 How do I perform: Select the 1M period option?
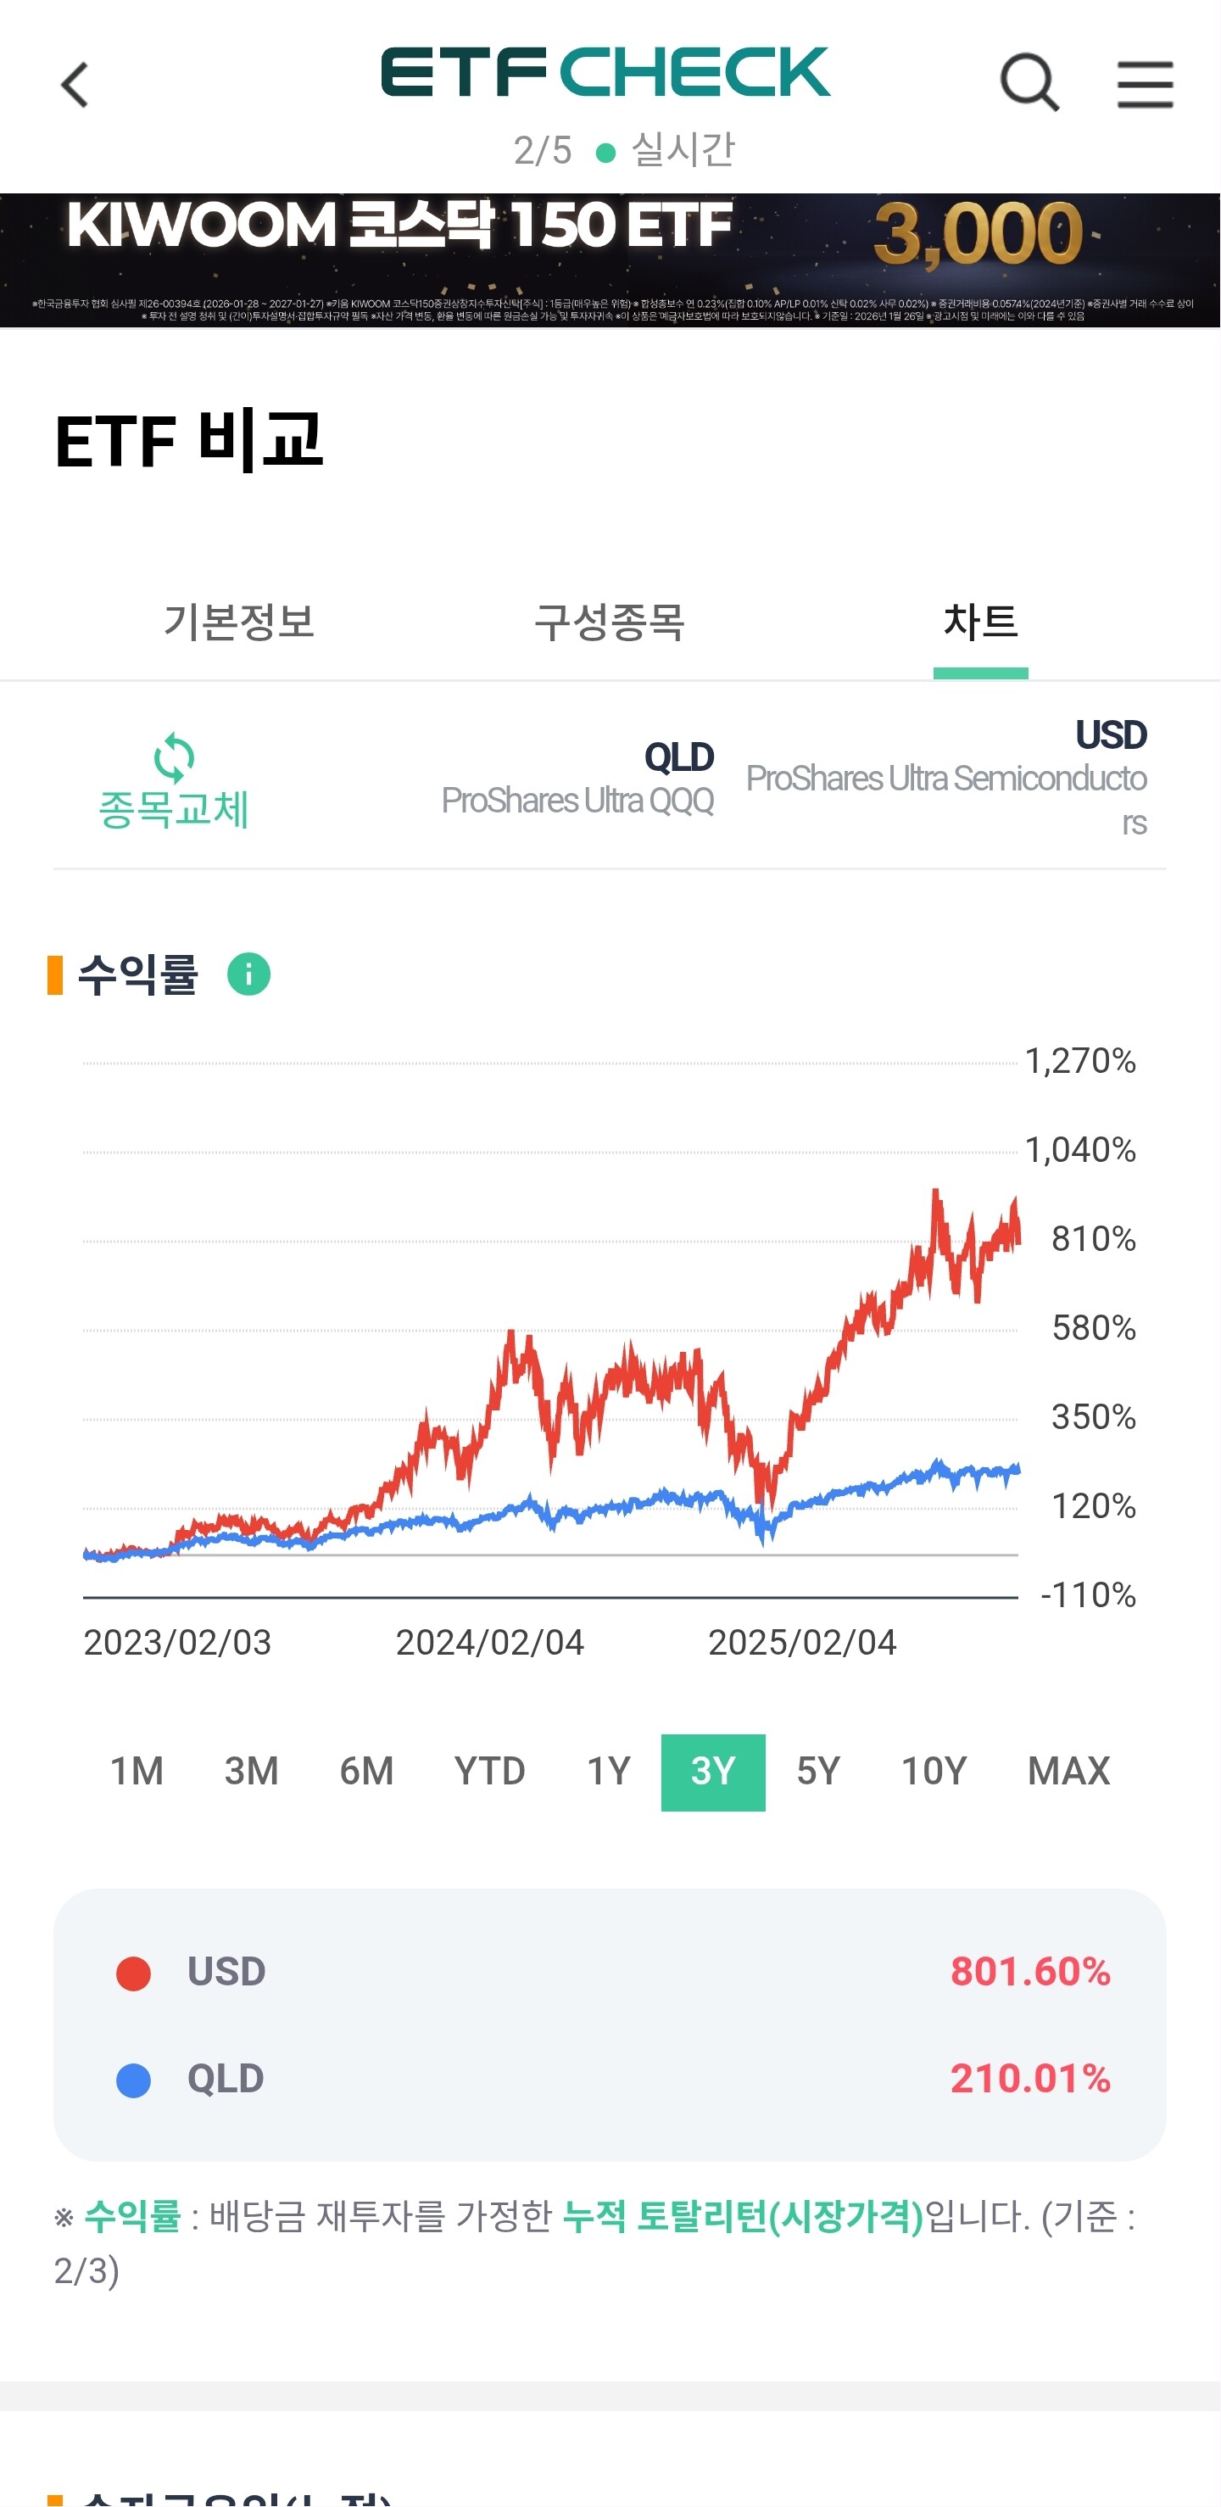point(137,1771)
